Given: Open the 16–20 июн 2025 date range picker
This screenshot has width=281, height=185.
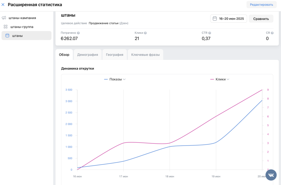Looking at the screenshot, I should point(229,19).
